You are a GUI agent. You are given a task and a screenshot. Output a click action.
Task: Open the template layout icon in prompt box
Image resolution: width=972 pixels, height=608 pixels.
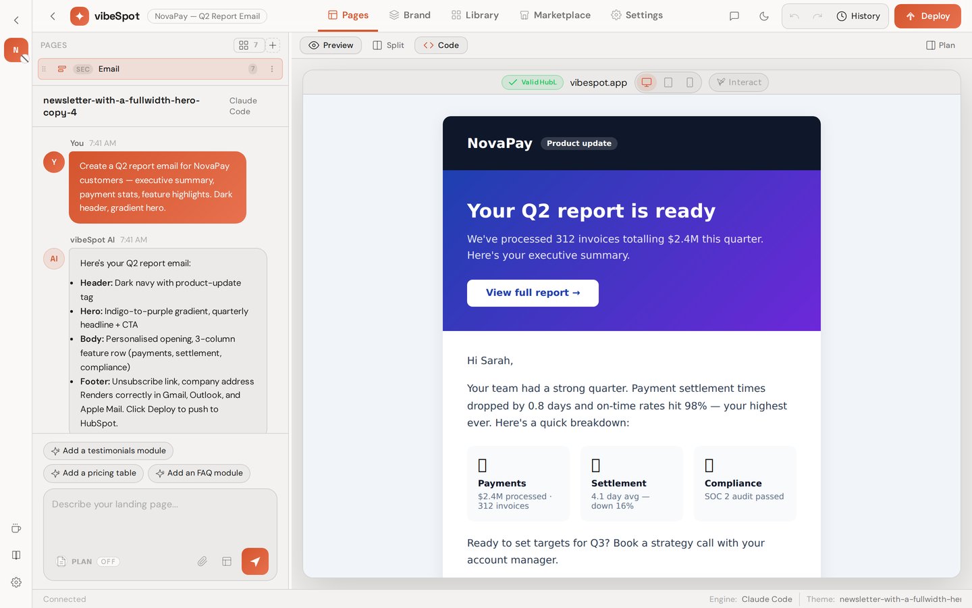[227, 561]
